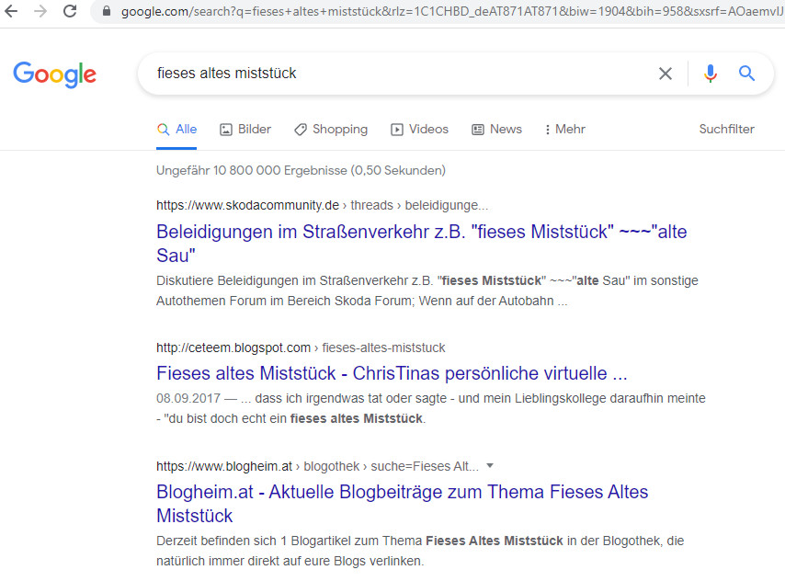Open the Mehr options menu

(x=564, y=130)
